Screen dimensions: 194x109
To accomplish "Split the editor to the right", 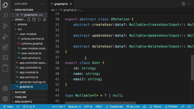I will (x=183, y=4).
